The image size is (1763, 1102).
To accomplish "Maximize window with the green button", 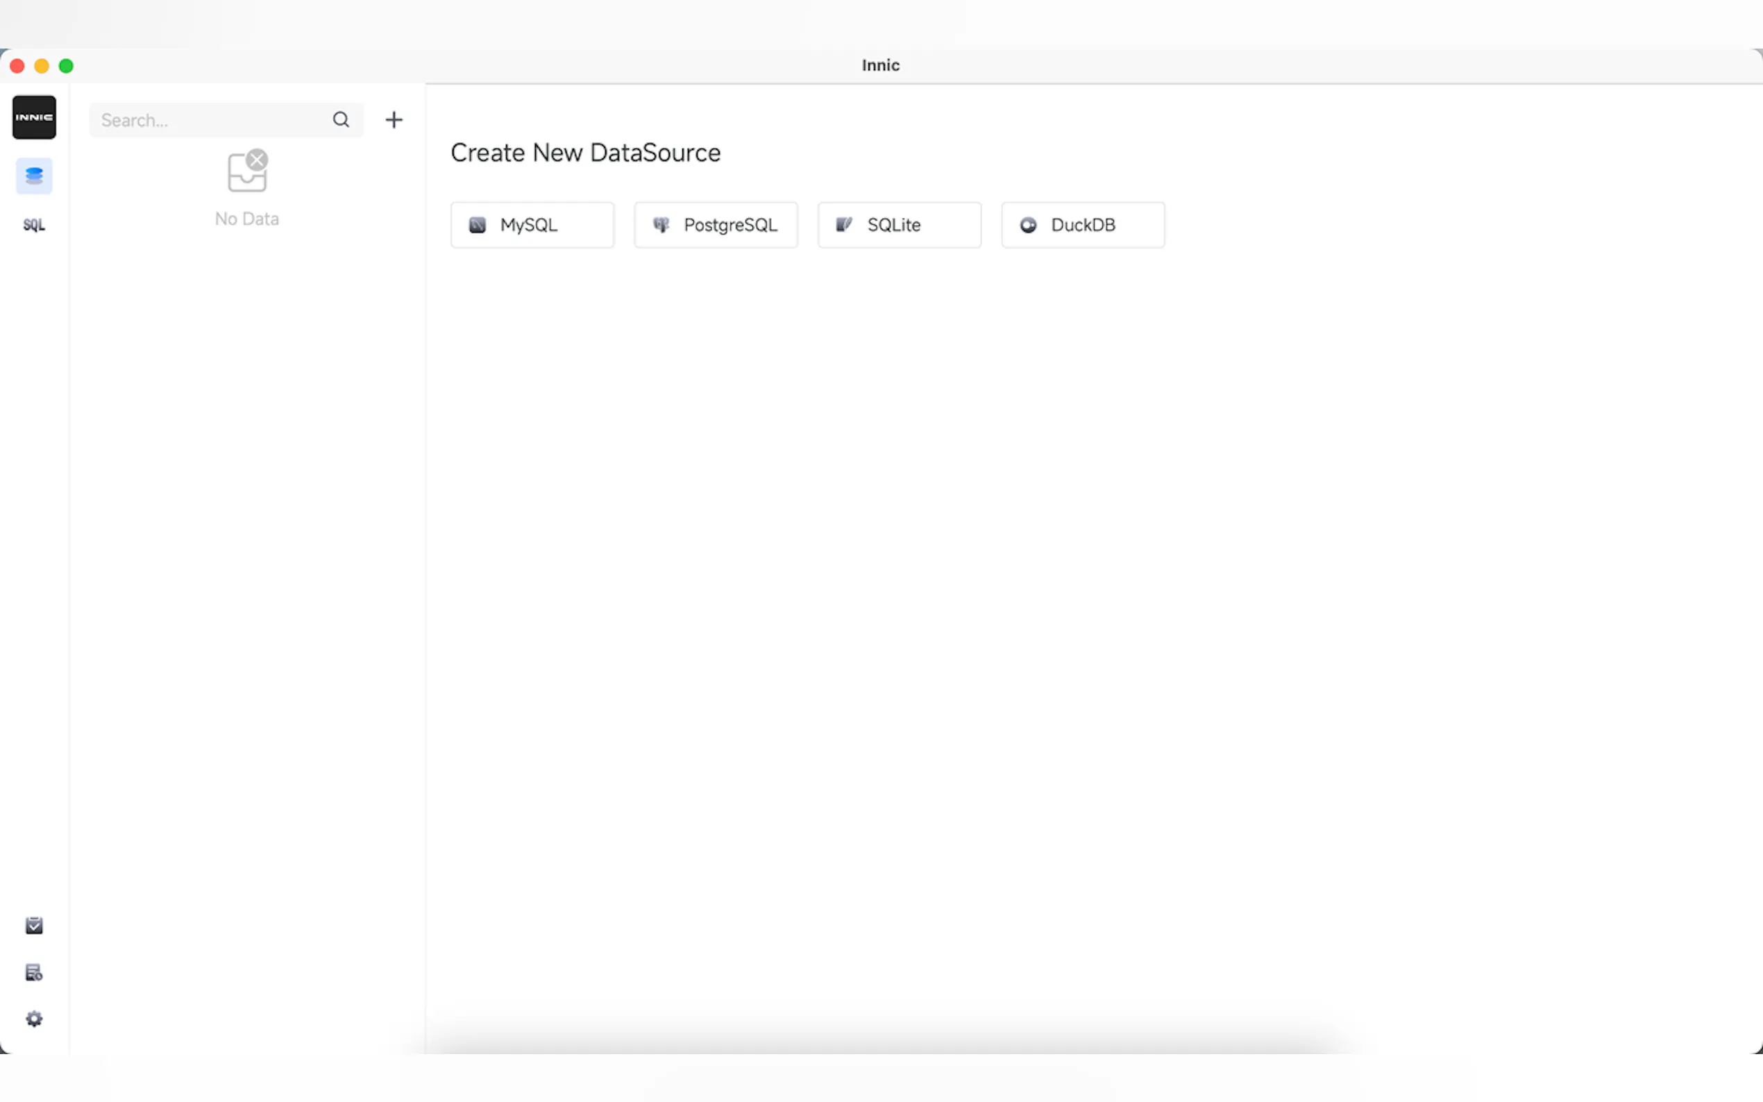I will 67,67.
